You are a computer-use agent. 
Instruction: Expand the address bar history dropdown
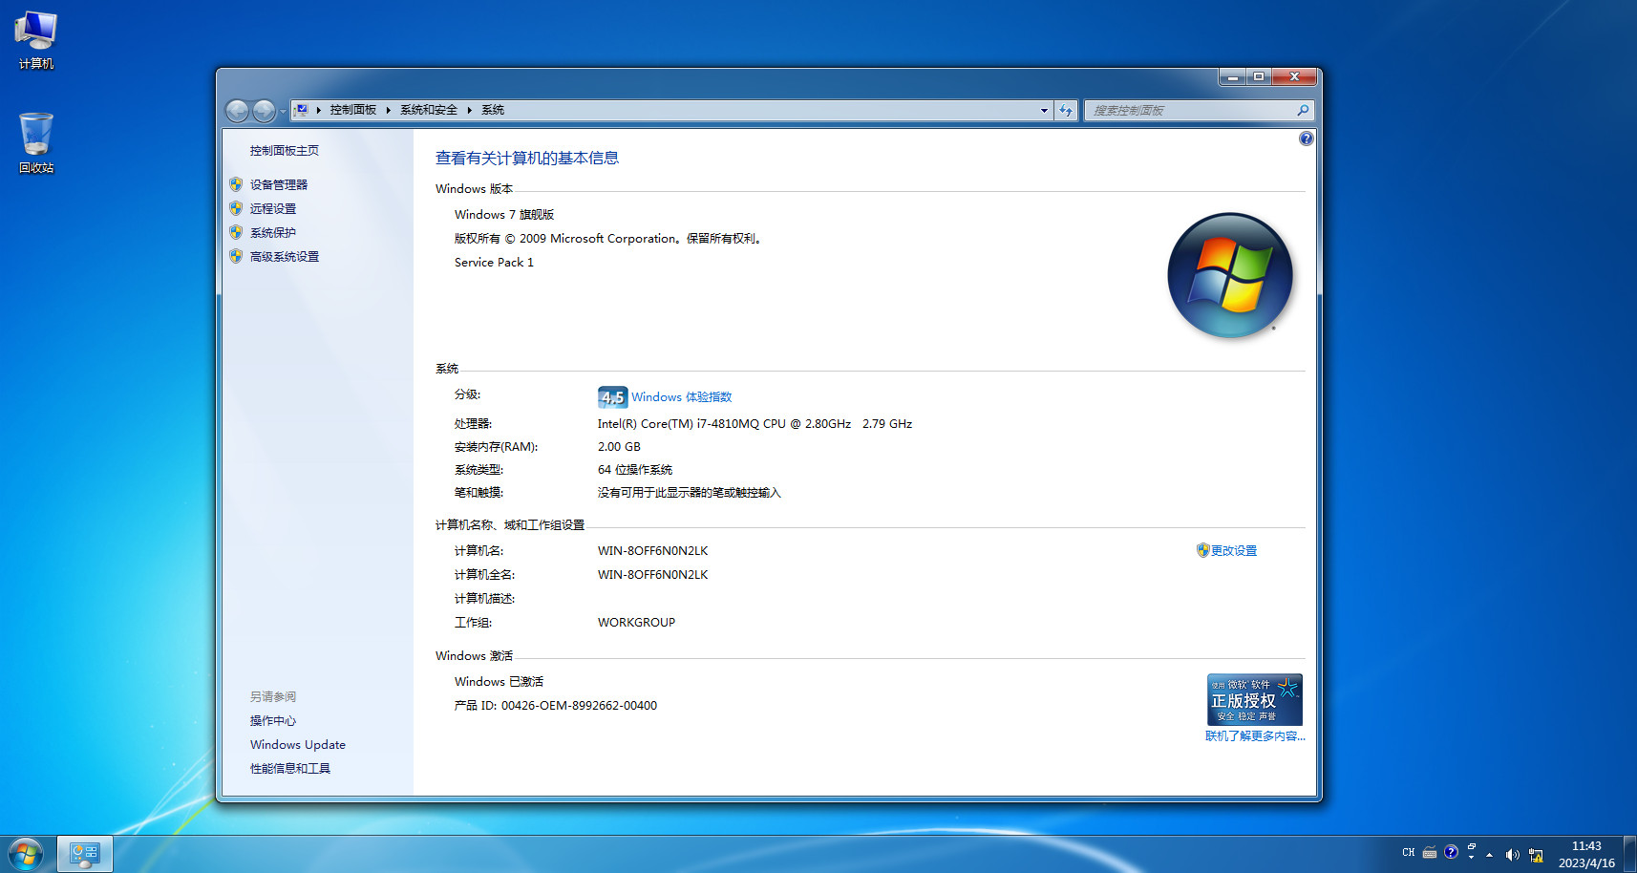click(x=1043, y=111)
